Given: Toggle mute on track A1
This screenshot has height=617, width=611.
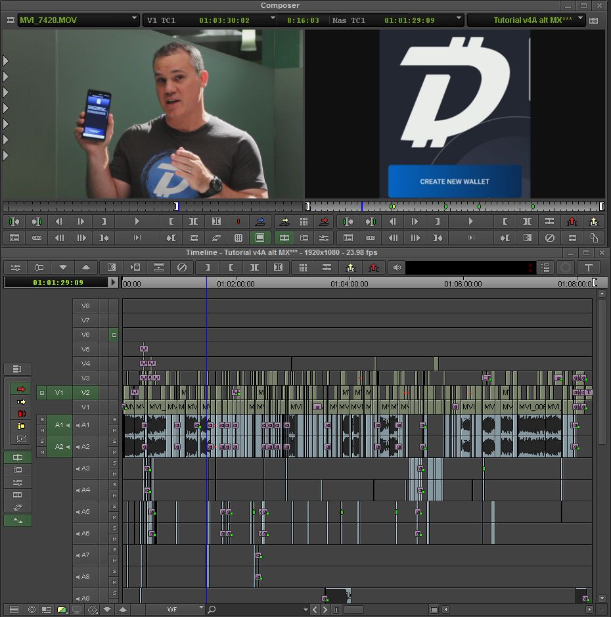Looking at the screenshot, I should pyautogui.click(x=114, y=430).
